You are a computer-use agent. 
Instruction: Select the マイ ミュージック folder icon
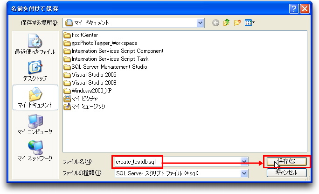pyautogui.click(x=67, y=107)
